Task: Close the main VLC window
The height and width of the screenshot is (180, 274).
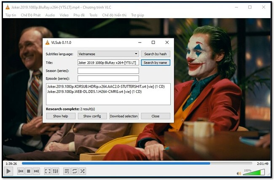Action: (x=264, y=7)
